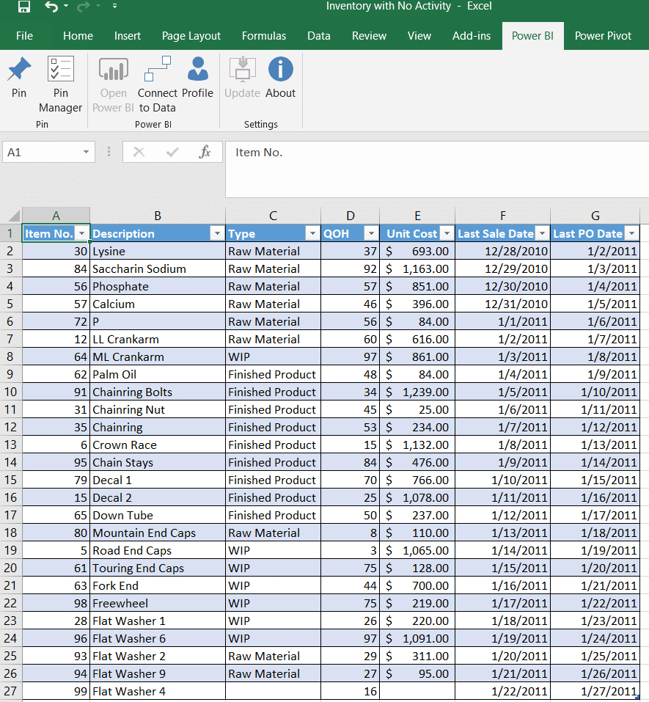The width and height of the screenshot is (649, 702).
Task: Switch to the Power Pivot tab
Action: [603, 35]
